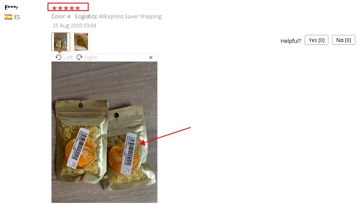Image resolution: width=362 pixels, height=207 pixels.
Task: Click the left gold wax packet in the photo
Action: (81, 141)
